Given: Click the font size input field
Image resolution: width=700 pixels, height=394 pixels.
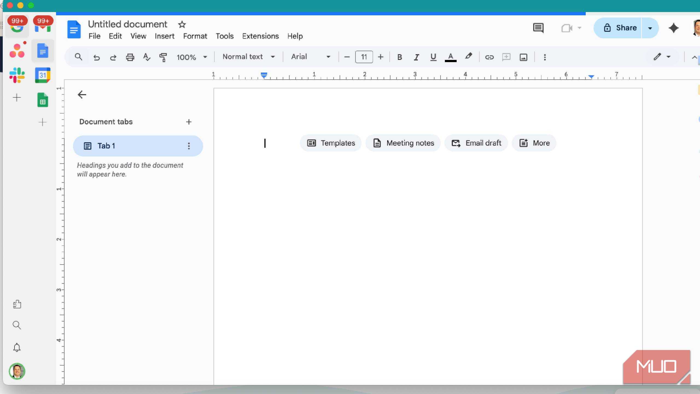Looking at the screenshot, I should pyautogui.click(x=364, y=57).
